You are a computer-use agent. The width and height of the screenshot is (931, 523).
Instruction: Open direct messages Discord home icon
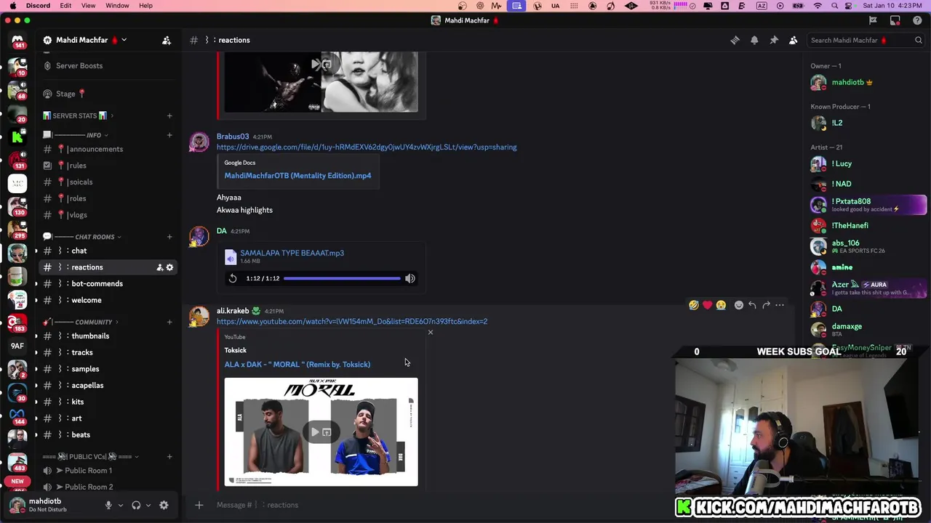(17, 41)
